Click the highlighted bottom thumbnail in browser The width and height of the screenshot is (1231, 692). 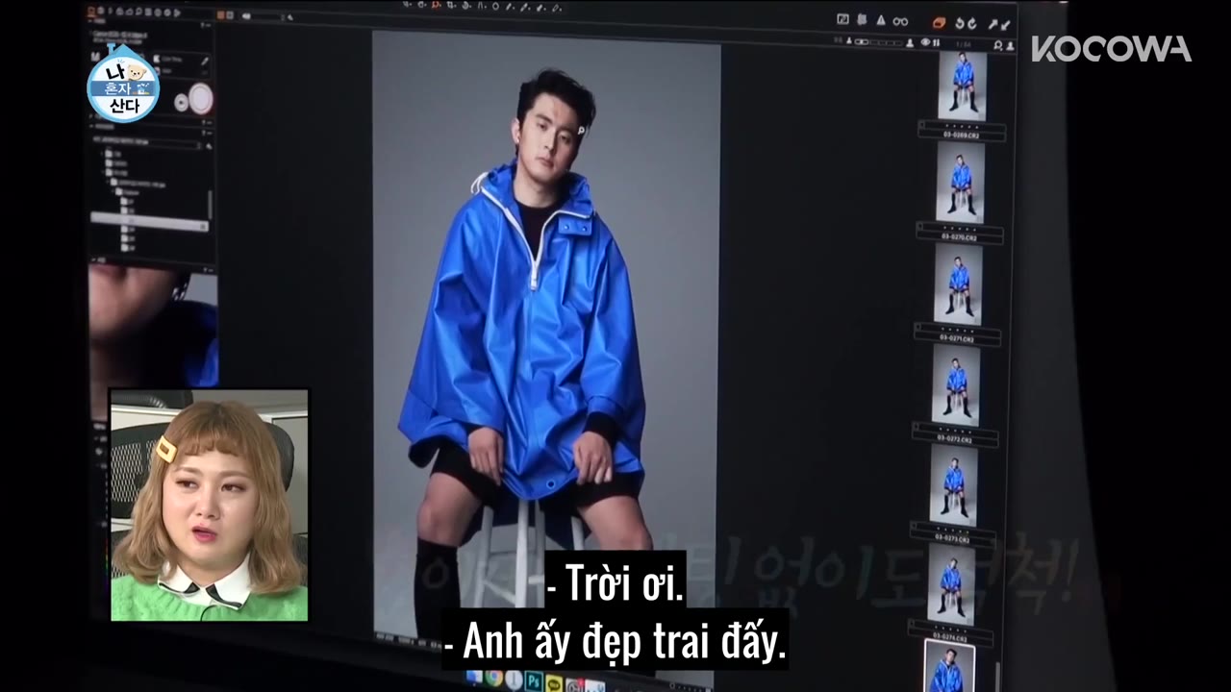coord(949,667)
